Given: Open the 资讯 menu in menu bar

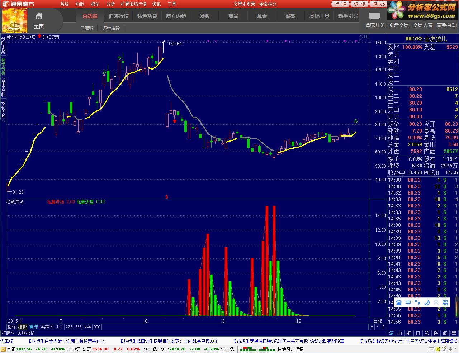Looking at the screenshot, I should pos(156,4).
